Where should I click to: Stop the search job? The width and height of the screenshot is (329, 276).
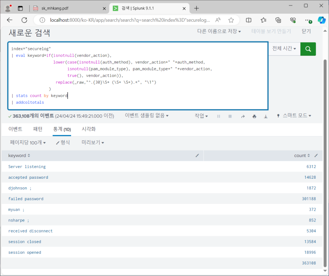click(x=230, y=116)
